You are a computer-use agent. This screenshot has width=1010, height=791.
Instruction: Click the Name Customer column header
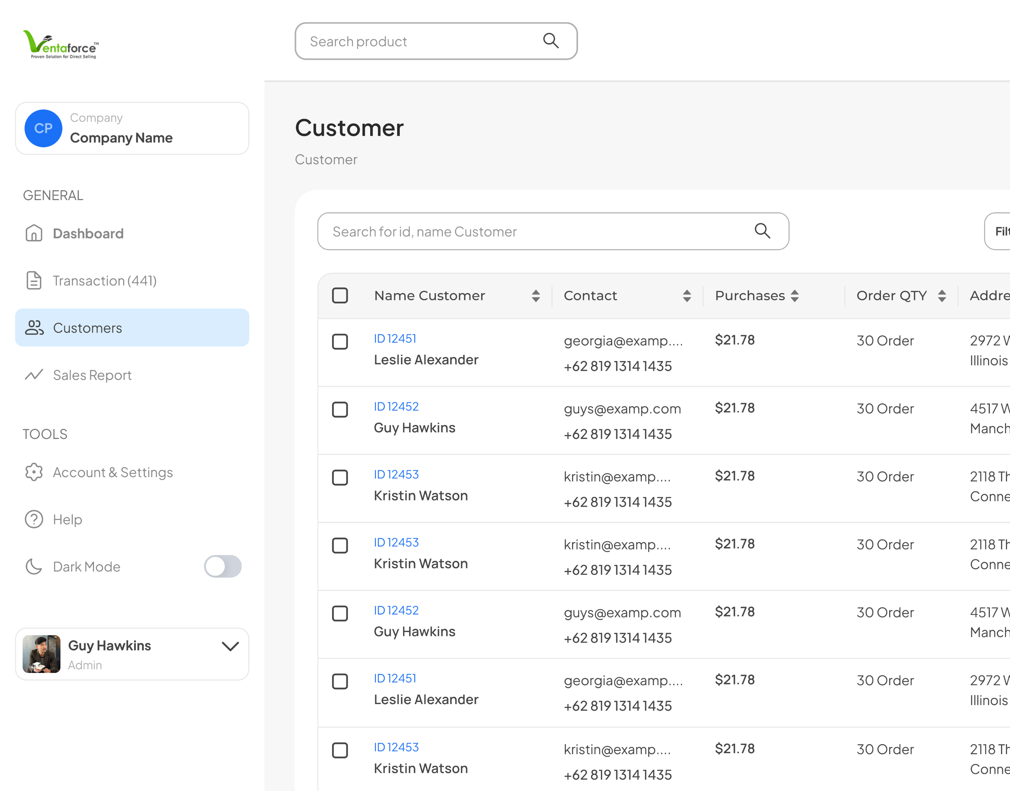point(430,296)
